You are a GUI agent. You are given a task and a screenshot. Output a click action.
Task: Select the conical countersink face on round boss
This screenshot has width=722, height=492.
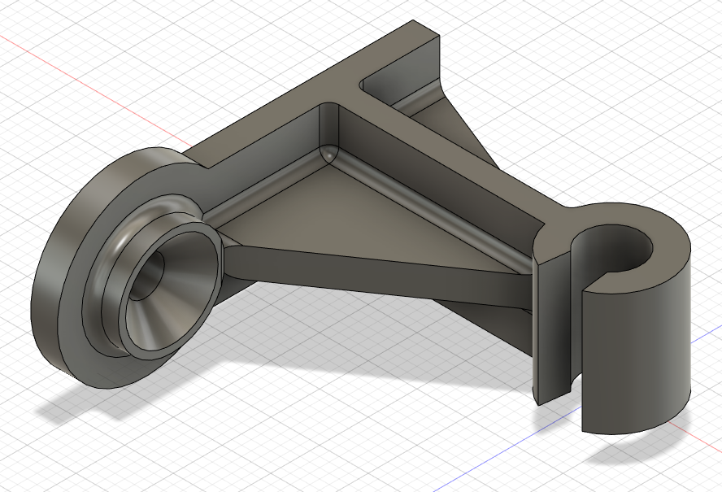click(x=180, y=295)
